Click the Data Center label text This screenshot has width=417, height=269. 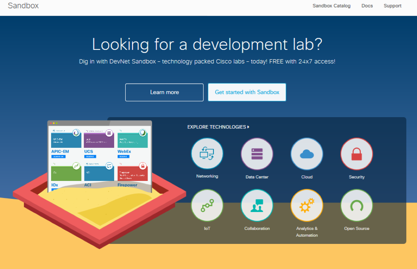coord(257,177)
